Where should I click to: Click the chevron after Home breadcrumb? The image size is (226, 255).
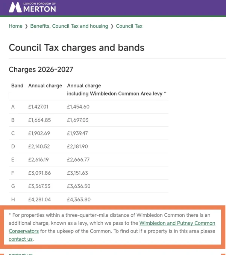[x=26, y=26]
